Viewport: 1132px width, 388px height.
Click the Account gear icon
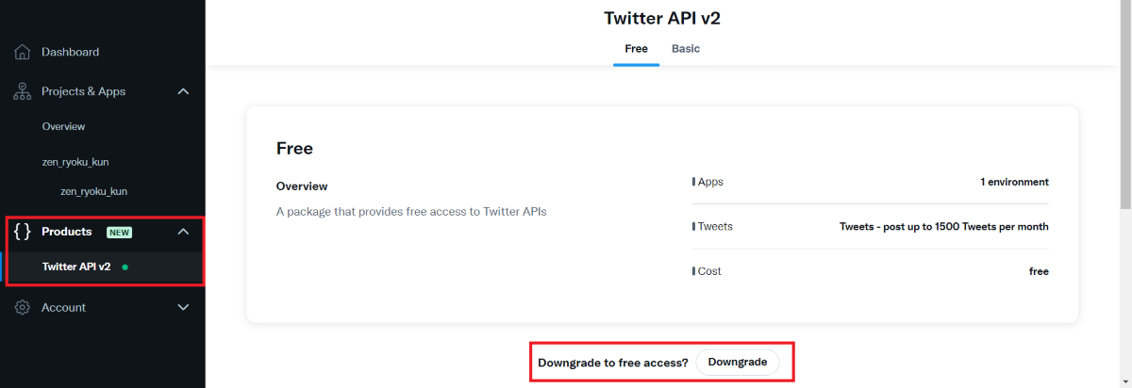click(x=23, y=308)
